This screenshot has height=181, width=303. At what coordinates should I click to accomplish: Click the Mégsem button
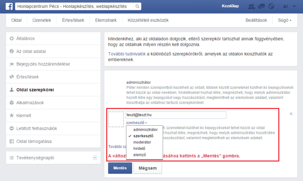(148, 168)
